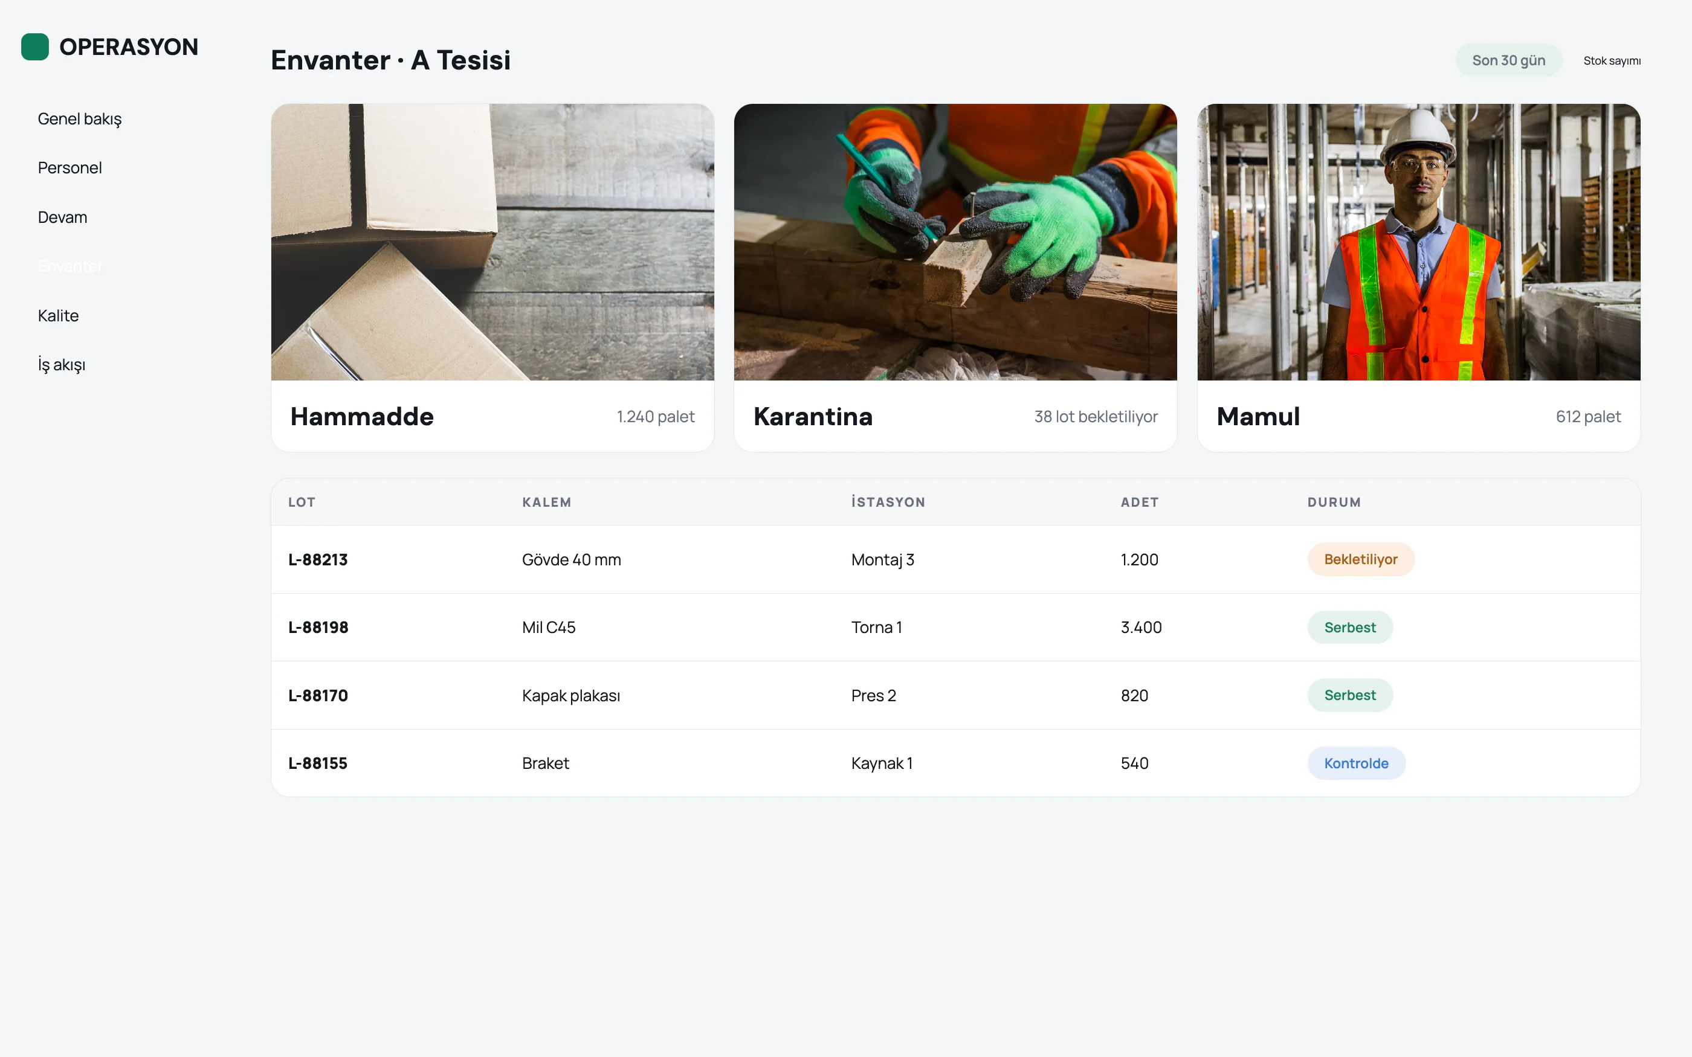Open the Mamul worker photo
Viewport: 1692px width, 1057px height.
[x=1419, y=242]
